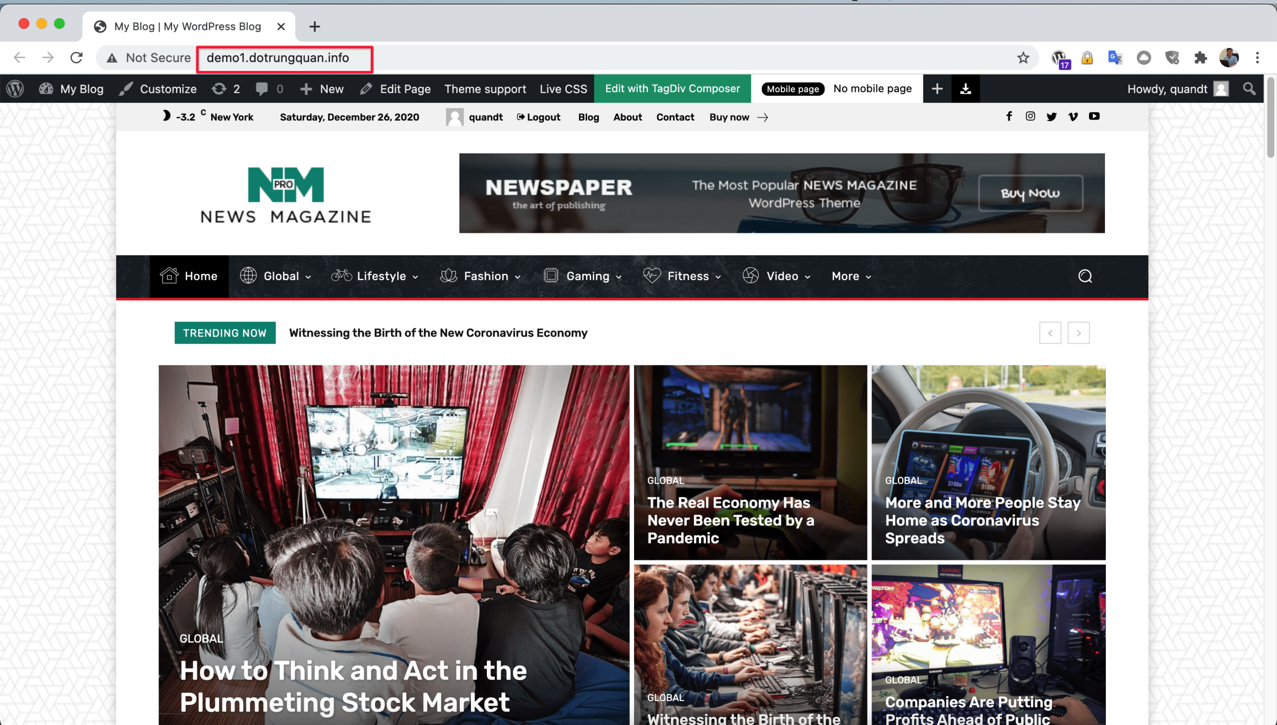Click the WordPress logo in admin bar
This screenshot has width=1277, height=725.
15,89
